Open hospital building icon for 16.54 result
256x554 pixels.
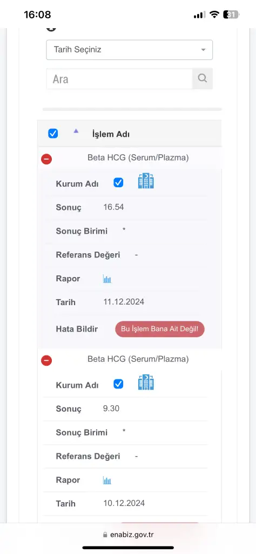[x=146, y=181]
